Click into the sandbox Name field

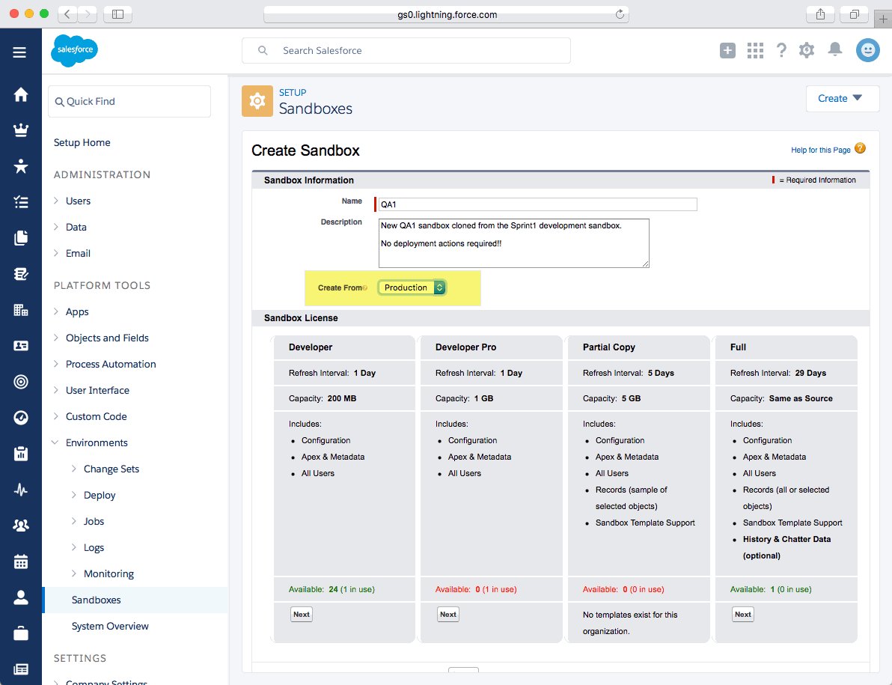point(537,204)
